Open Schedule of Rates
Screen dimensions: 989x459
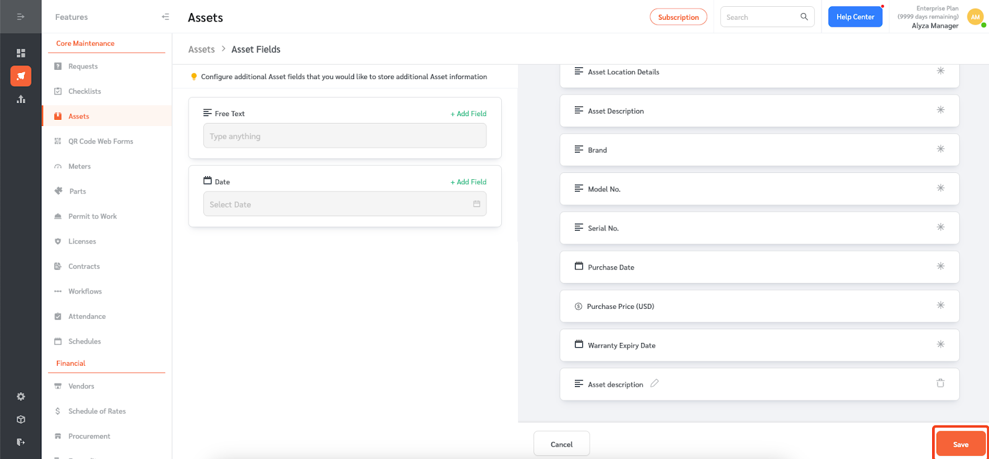(x=97, y=411)
